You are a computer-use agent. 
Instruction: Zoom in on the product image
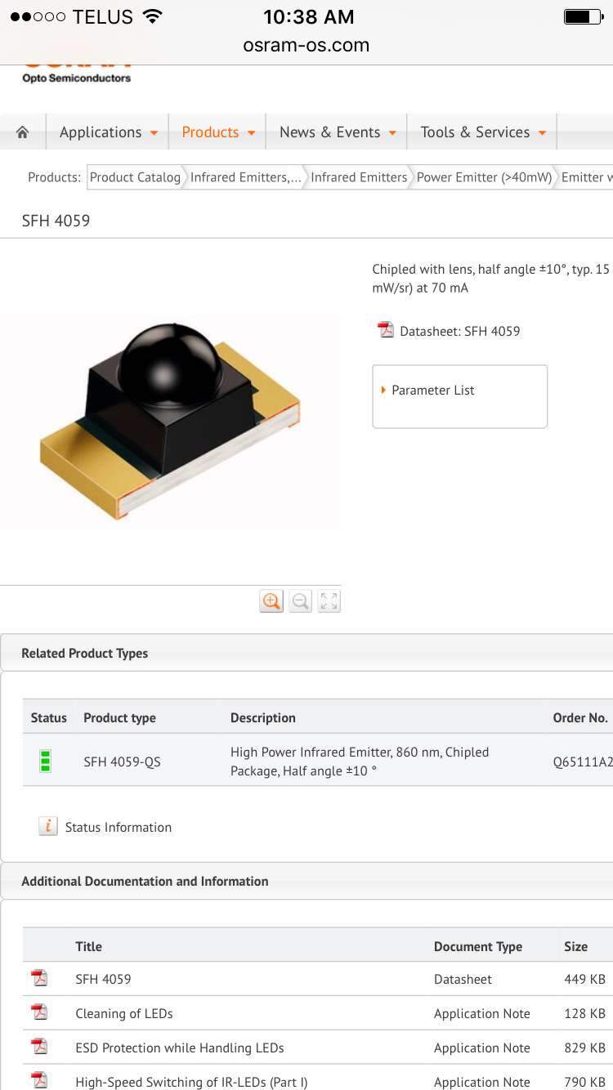271,601
